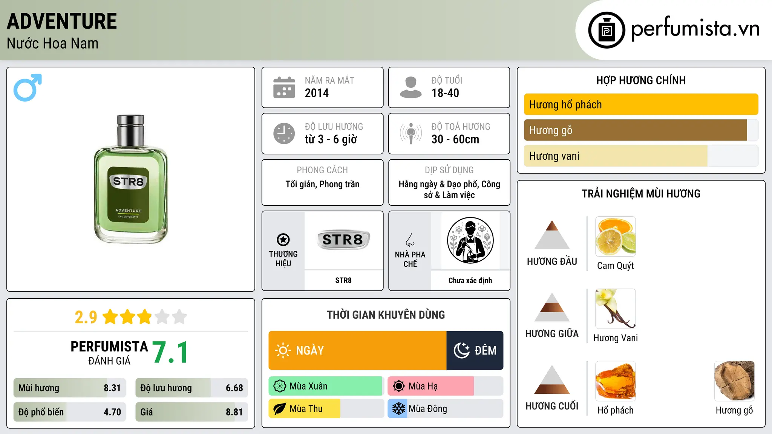Click the sillage icon beside Độ toả hương
Screen dimensions: 772x434
pyautogui.click(x=411, y=133)
